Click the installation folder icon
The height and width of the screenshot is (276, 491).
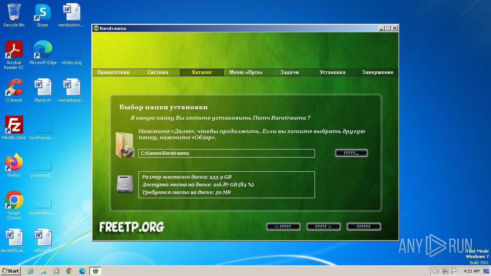125,145
